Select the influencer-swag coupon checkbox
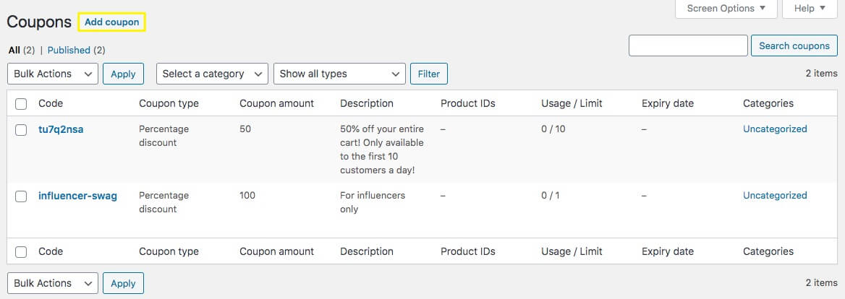The width and height of the screenshot is (845, 299). click(x=21, y=196)
